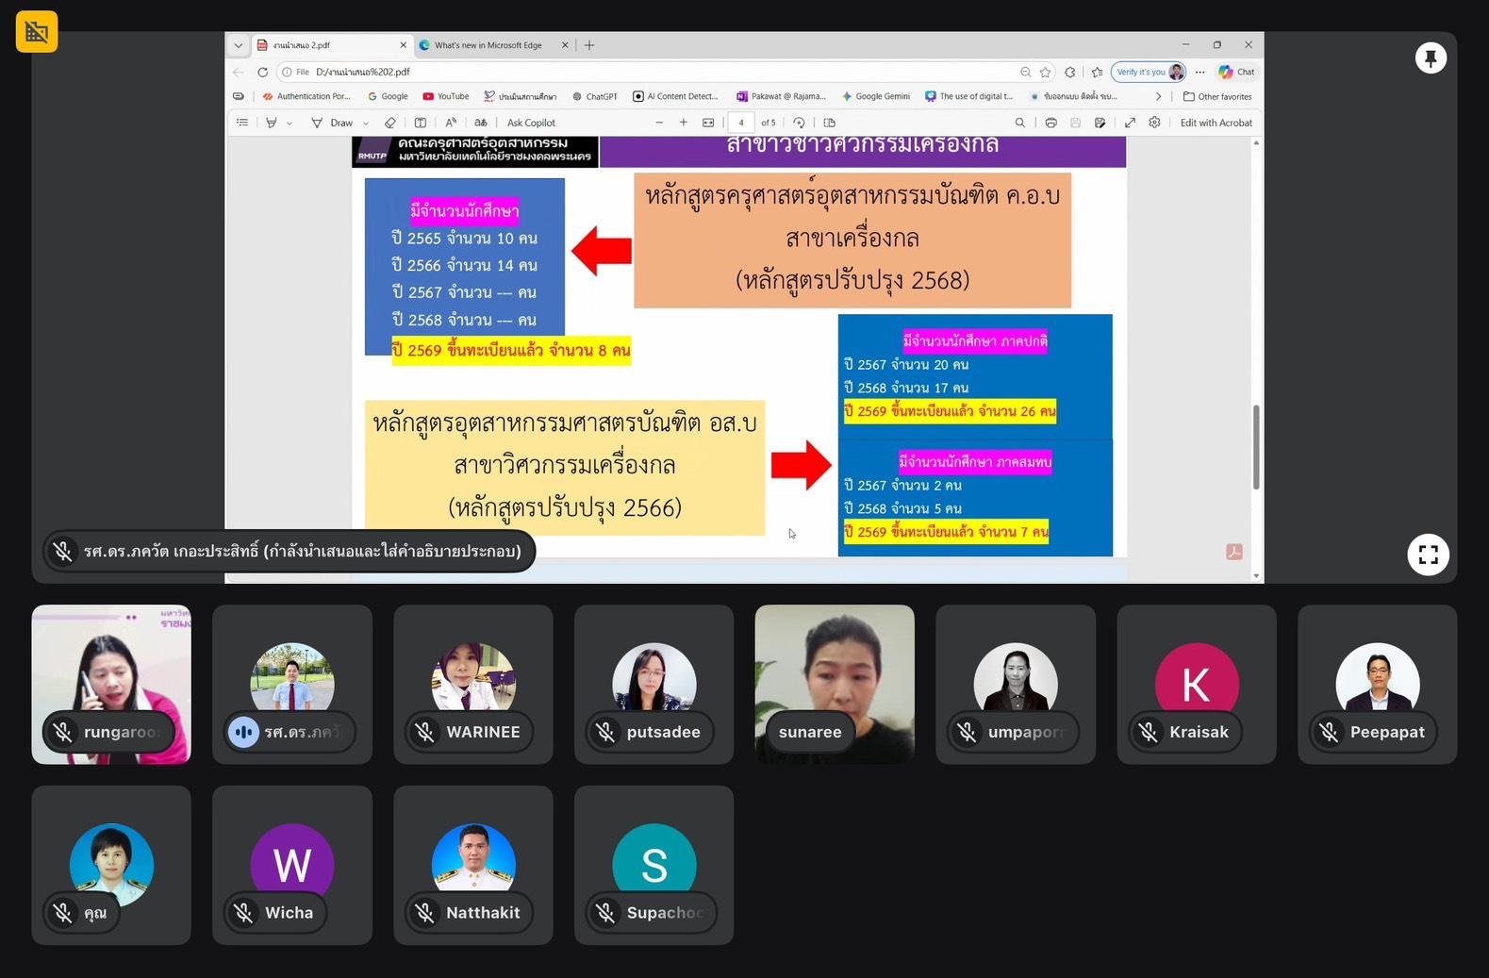Click muted mic icon on Kraisak's tile
This screenshot has height=978, width=1489.
pyautogui.click(x=1149, y=732)
